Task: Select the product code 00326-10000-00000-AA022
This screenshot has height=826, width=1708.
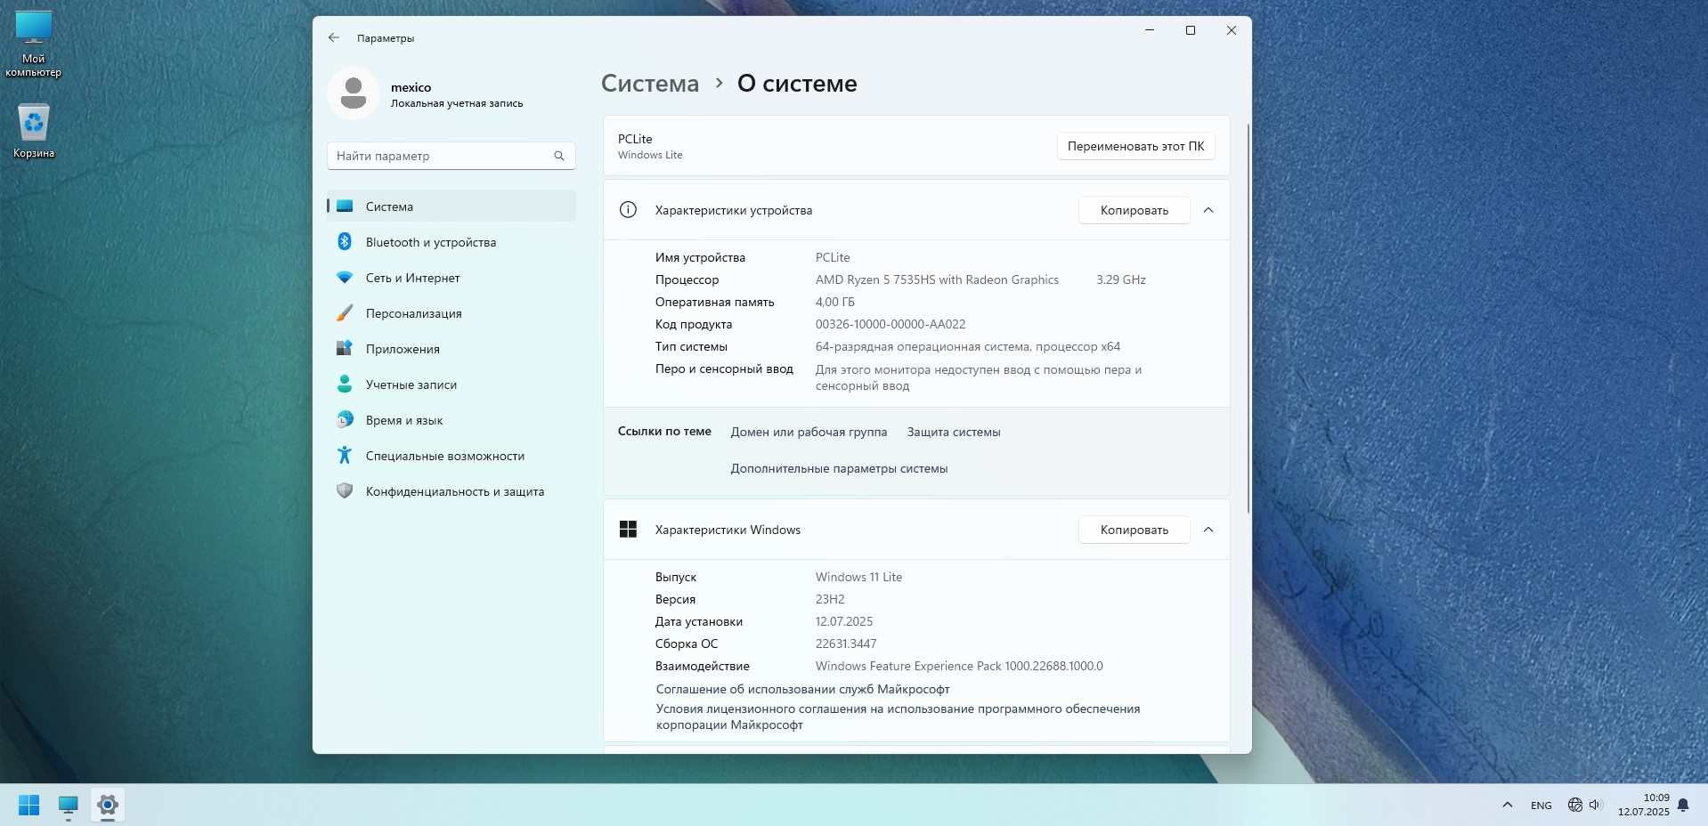Action: point(891,324)
